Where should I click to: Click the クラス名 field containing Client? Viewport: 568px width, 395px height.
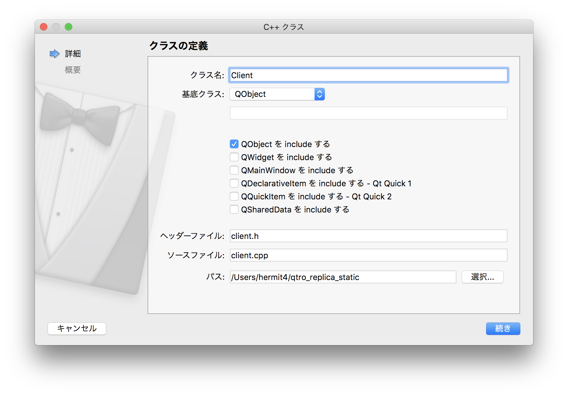pyautogui.click(x=367, y=75)
